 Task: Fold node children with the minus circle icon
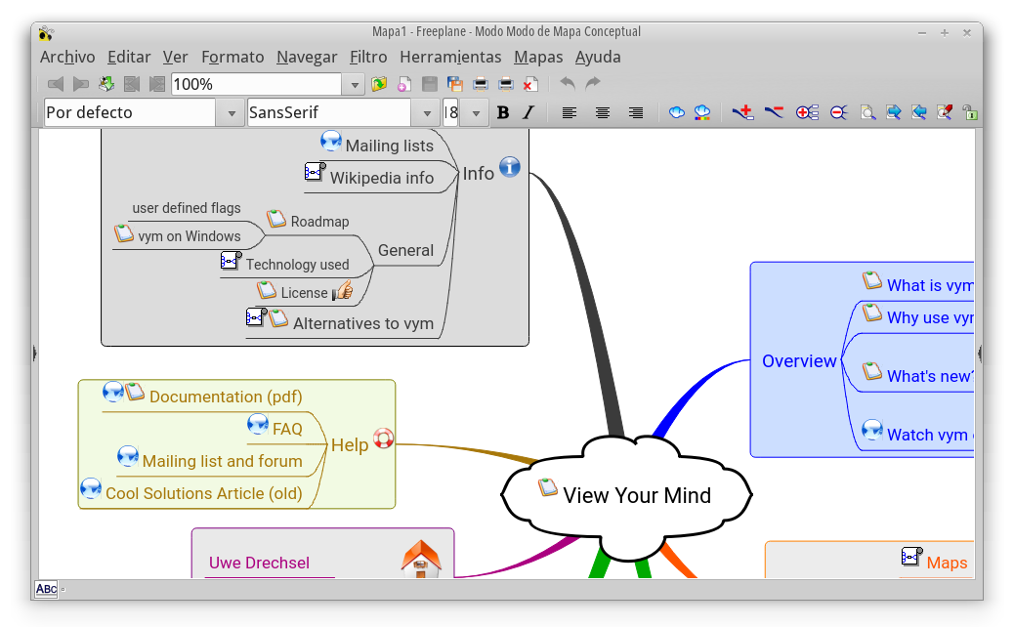(839, 112)
